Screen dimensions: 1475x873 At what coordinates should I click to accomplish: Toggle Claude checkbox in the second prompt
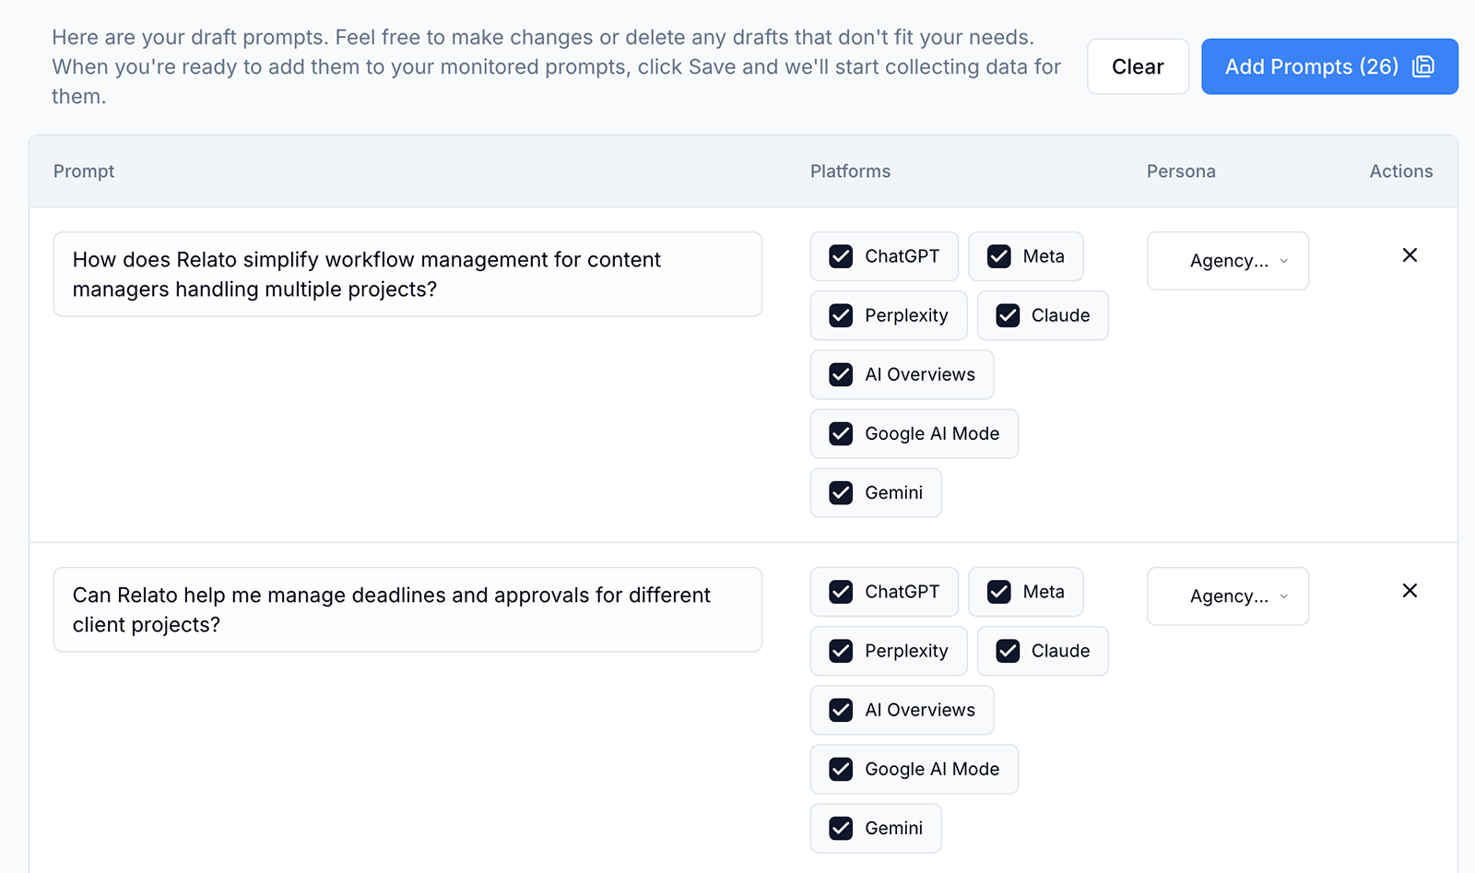1008,651
